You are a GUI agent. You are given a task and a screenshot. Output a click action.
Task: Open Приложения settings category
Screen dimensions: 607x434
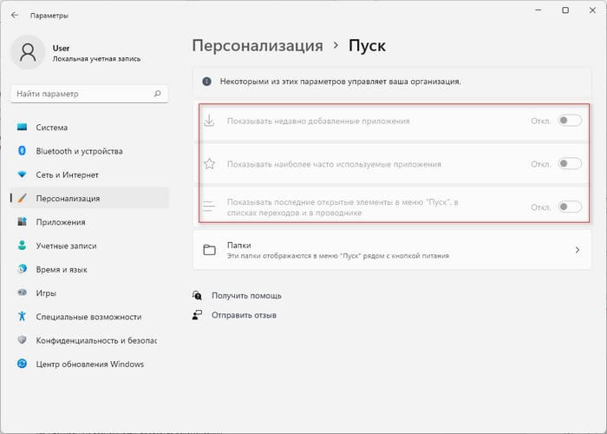pyautogui.click(x=89, y=222)
